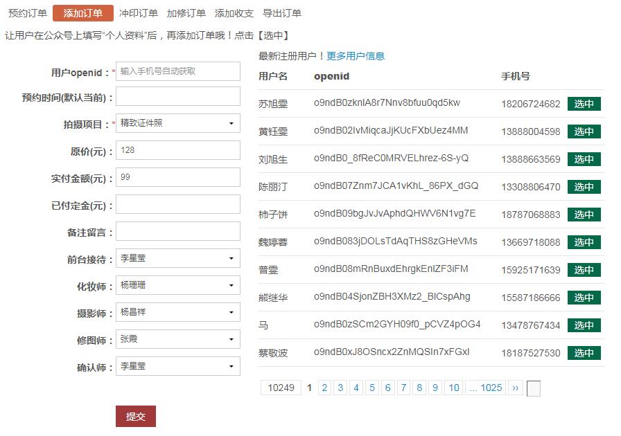Expand the 拍摄项目 dropdown
Image resolution: width=621 pixels, height=436 pixels.
[178, 124]
